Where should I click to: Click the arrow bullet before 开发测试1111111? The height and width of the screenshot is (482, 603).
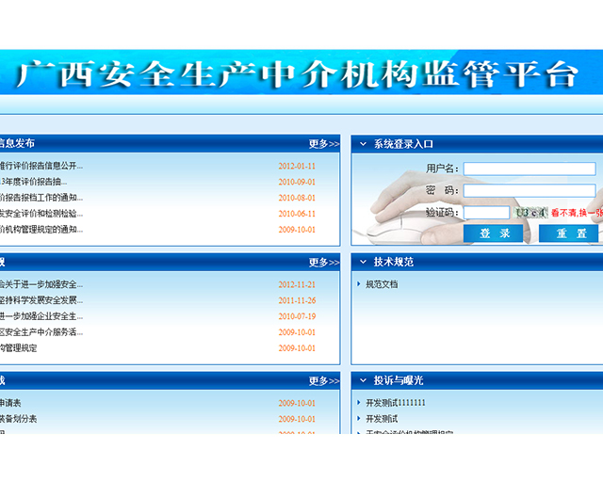point(359,403)
